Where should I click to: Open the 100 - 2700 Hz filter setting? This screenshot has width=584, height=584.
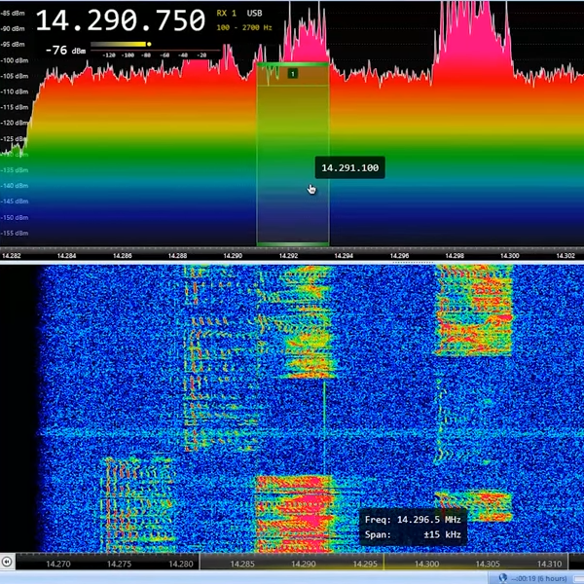point(242,26)
